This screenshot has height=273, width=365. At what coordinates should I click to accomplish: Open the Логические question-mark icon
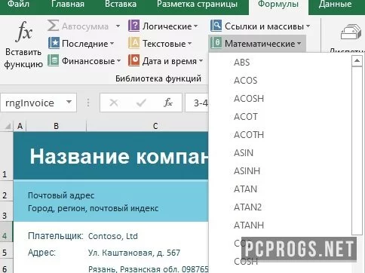[x=133, y=26]
